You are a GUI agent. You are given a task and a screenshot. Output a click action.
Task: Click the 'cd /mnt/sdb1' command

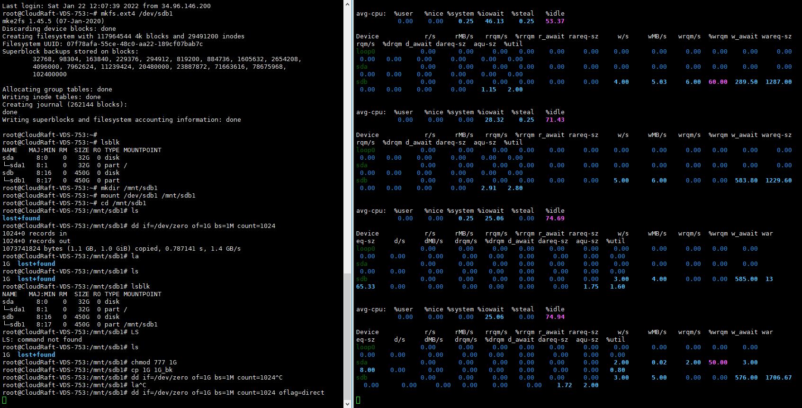coord(124,203)
